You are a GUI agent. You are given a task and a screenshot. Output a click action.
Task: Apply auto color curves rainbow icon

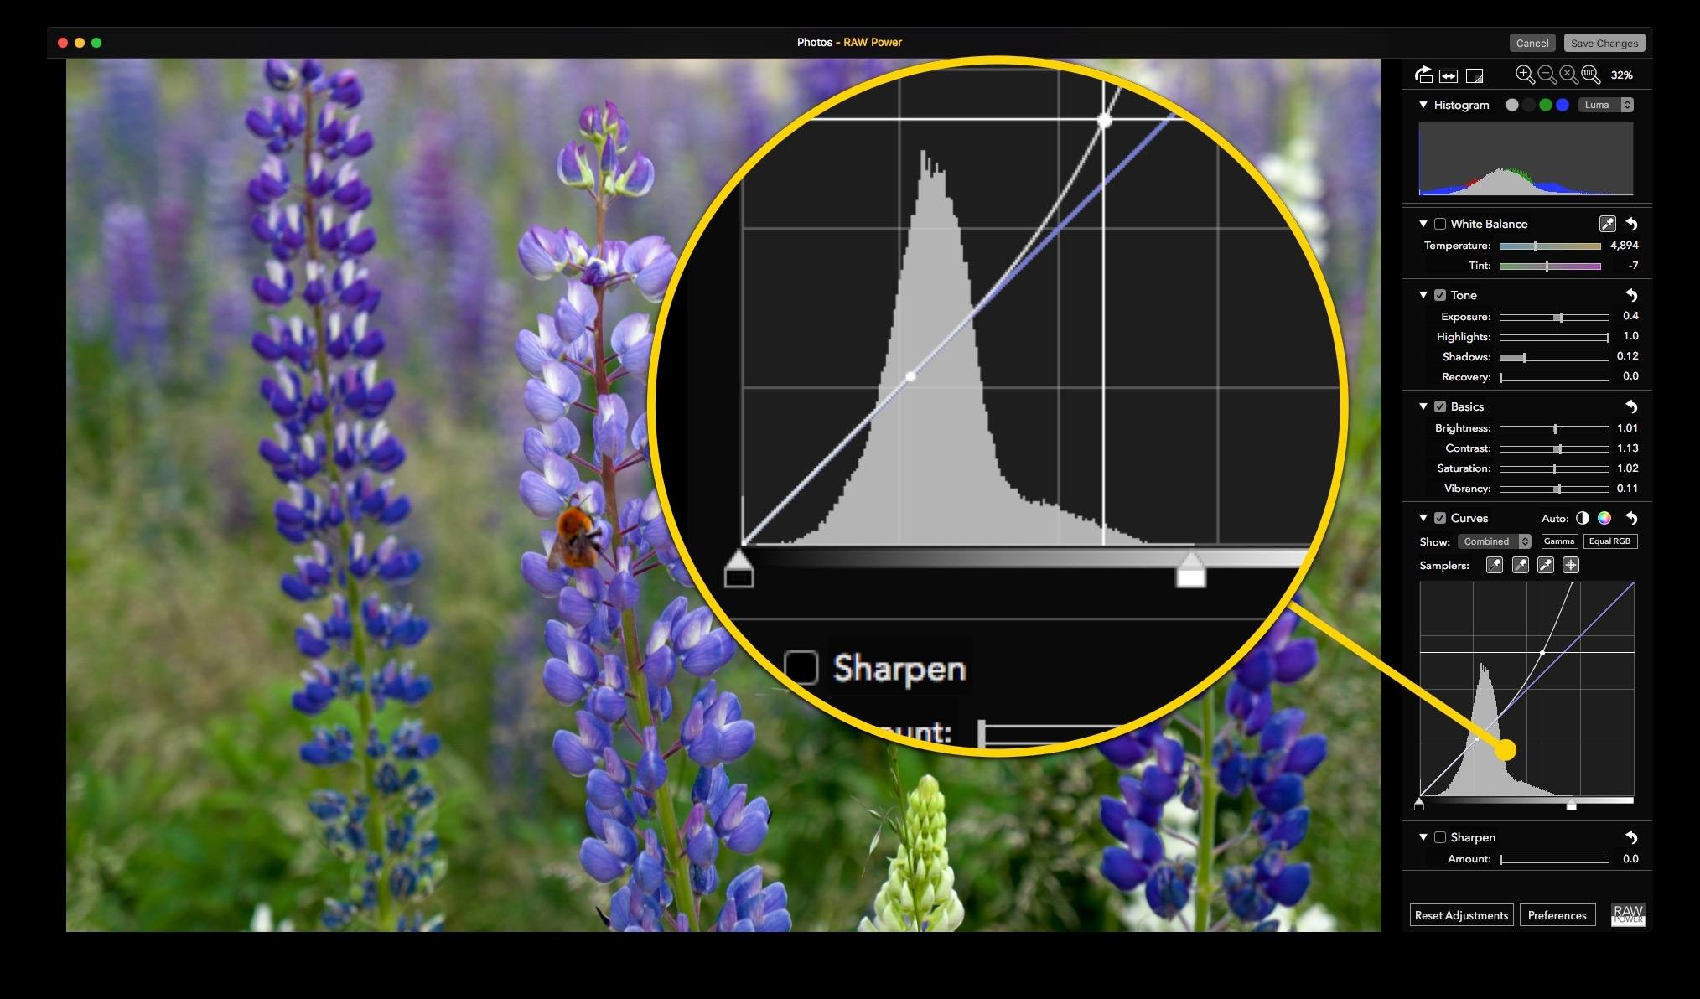(1604, 518)
